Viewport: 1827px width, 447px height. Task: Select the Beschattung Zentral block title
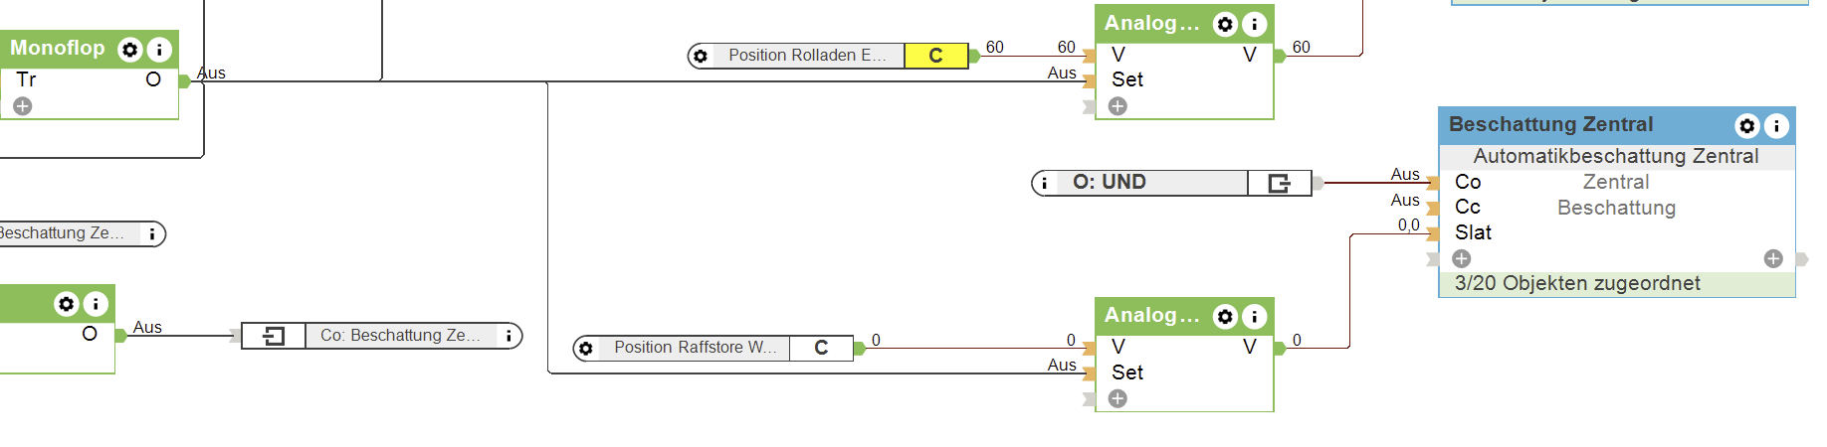(1550, 125)
